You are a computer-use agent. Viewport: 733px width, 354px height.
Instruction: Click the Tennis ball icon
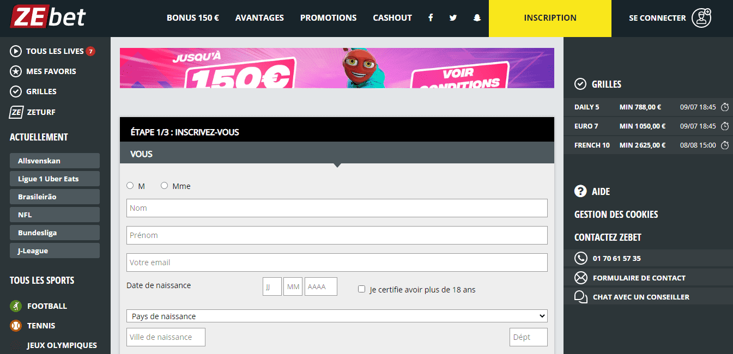pos(16,326)
